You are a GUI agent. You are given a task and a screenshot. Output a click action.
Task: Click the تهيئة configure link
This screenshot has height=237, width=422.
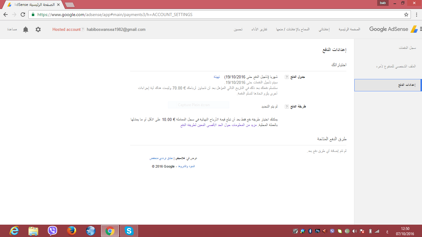coord(217,77)
